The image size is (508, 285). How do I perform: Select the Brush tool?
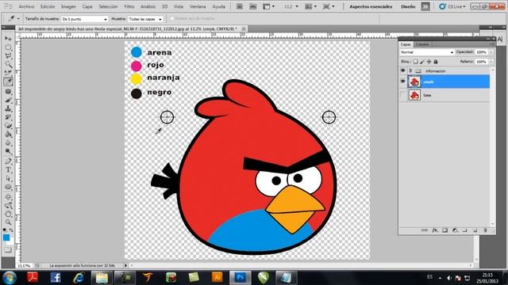point(8,101)
